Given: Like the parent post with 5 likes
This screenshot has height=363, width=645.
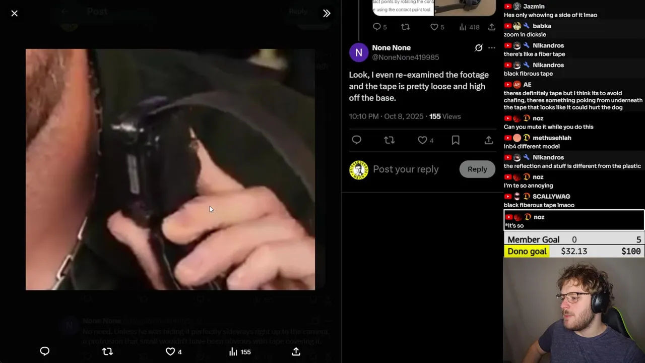Looking at the screenshot, I should click(x=437, y=27).
